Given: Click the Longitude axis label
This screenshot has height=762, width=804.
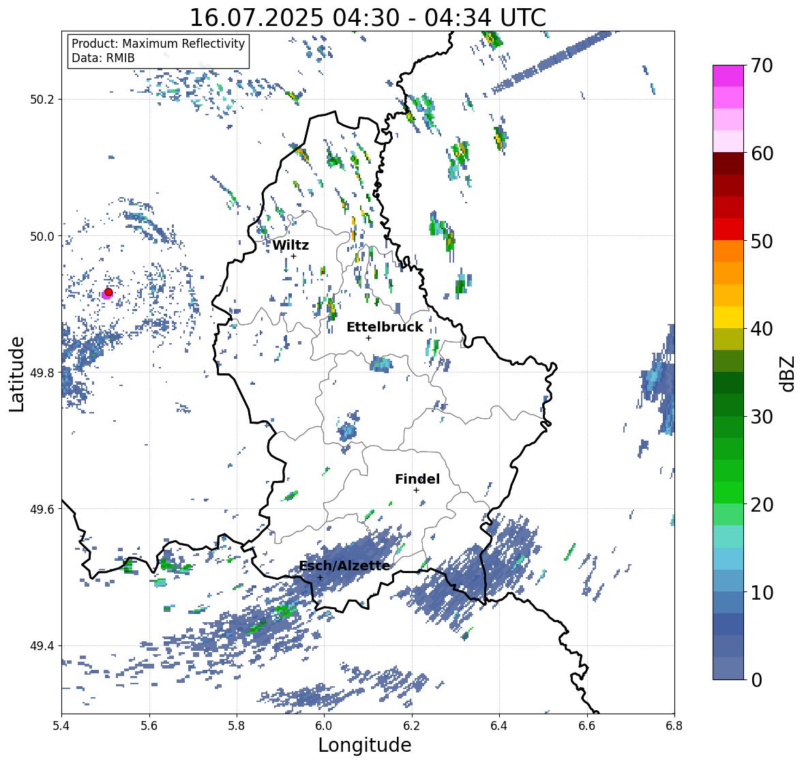Looking at the screenshot, I should coord(365,745).
